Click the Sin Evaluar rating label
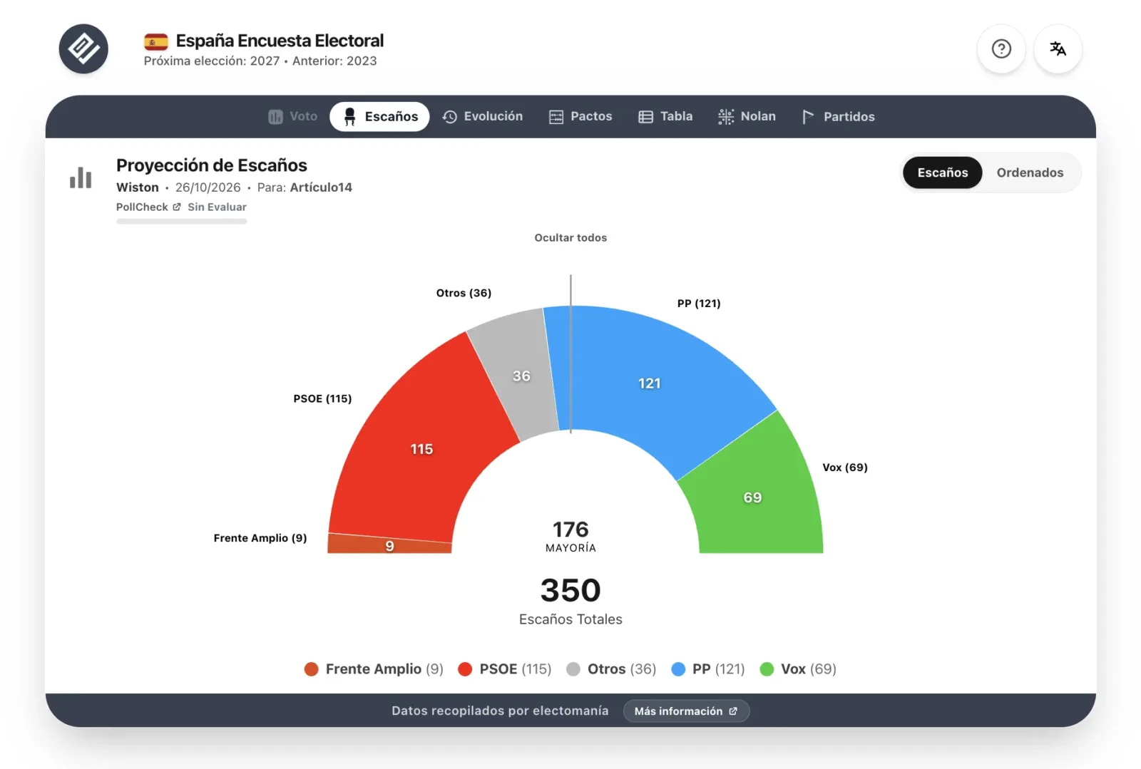Viewport: 1141px width, 769px height. [217, 207]
